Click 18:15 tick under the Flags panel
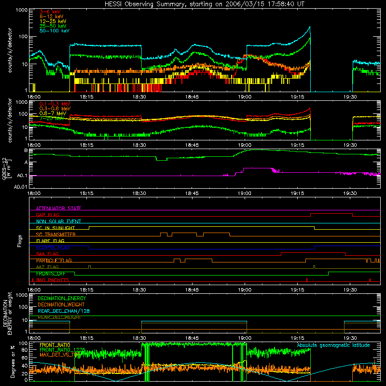This screenshot has width=386, height=386. 87,290
